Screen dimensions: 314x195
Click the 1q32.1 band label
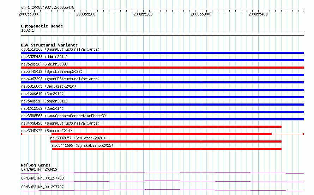pyautogui.click(x=28, y=30)
